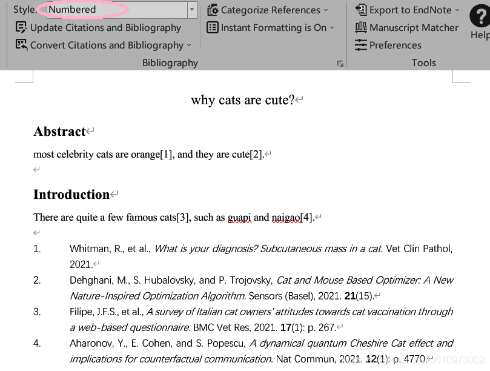This screenshot has height=371, width=490.
Task: Click the misspelled word 'guapi'
Action: tap(239, 218)
